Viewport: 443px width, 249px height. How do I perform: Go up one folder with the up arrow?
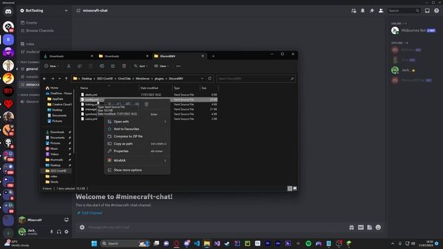(66, 78)
